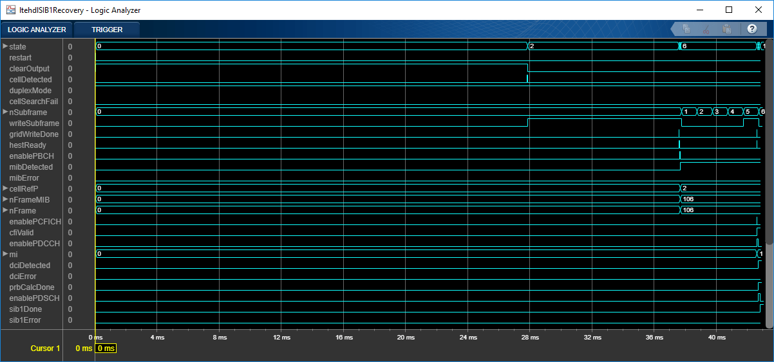This screenshot has width=774, height=362.
Task: Select the hestReady signal name
Action: click(x=28, y=145)
